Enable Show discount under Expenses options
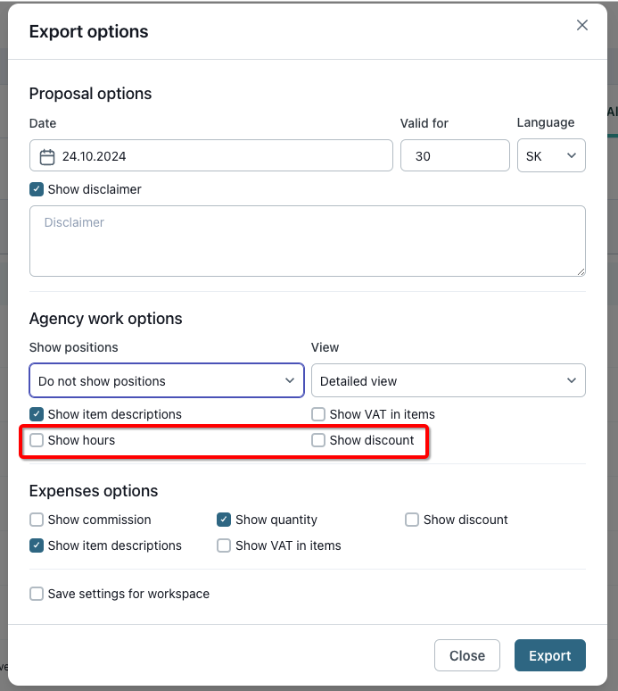Viewport: 618px width, 691px height. 412,520
